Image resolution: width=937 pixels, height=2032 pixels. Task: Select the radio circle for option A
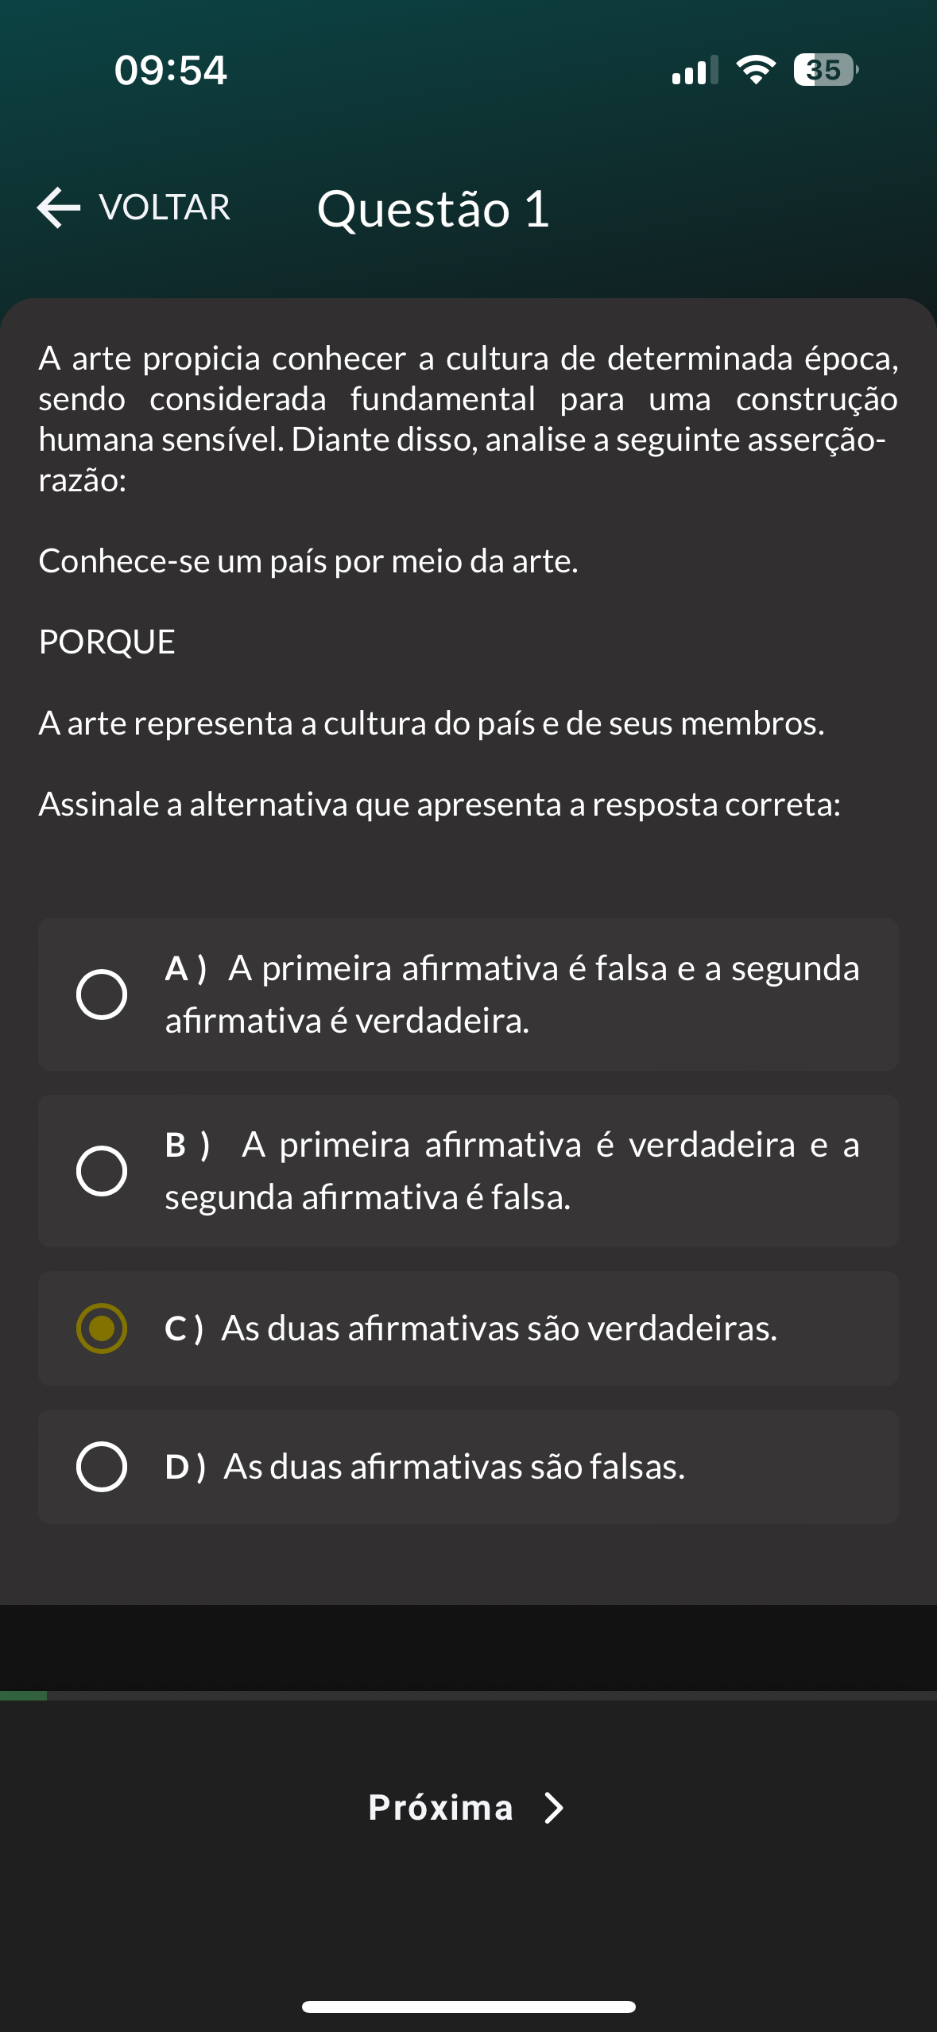point(102,994)
